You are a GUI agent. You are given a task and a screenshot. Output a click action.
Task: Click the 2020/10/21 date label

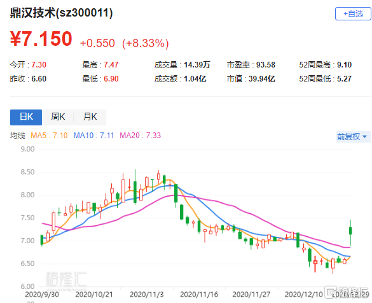(x=94, y=295)
